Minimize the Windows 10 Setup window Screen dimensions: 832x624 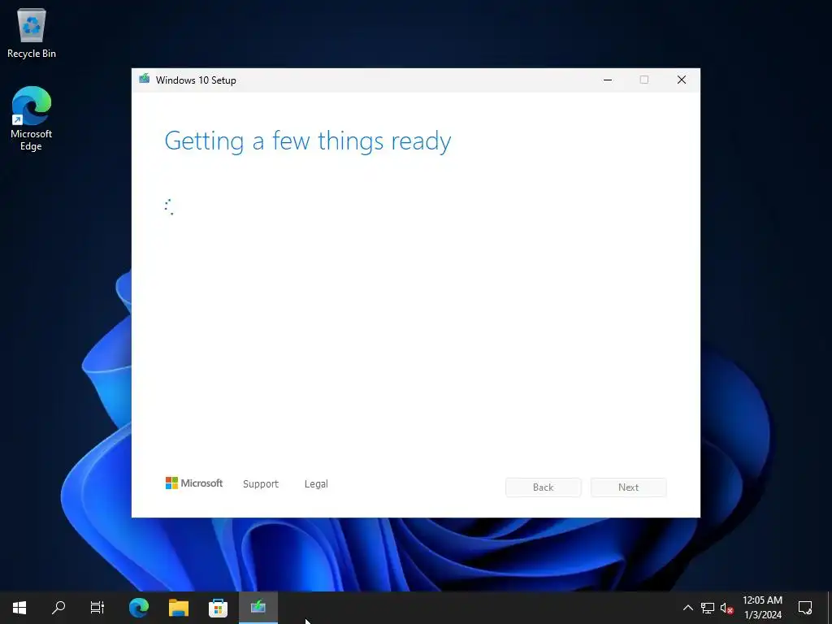click(608, 80)
